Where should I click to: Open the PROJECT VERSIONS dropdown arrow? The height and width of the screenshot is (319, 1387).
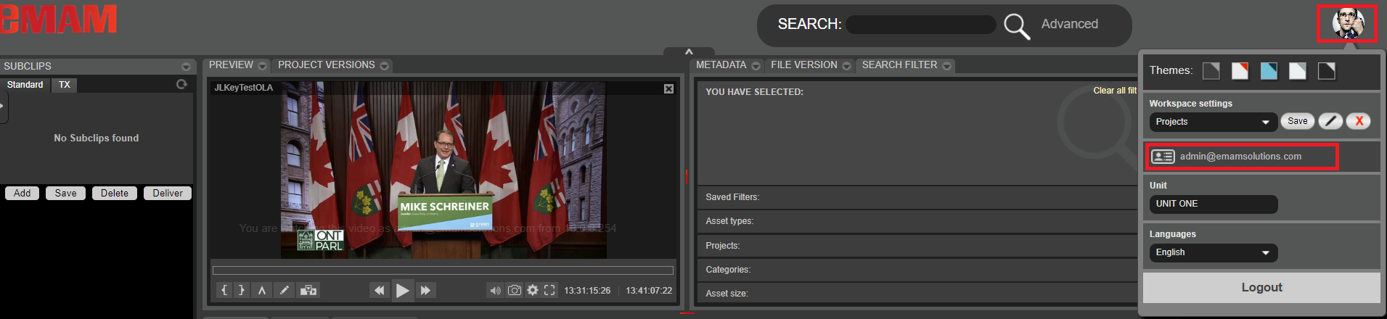[x=385, y=66]
